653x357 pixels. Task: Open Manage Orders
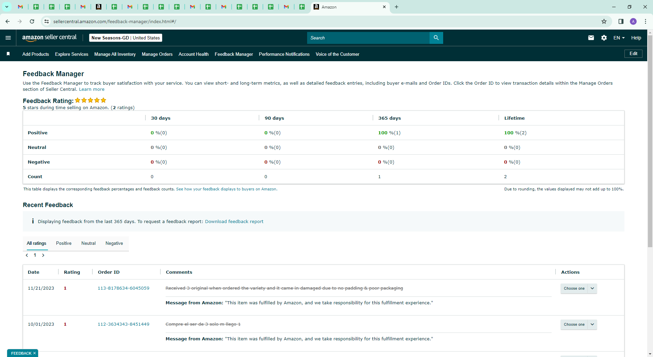click(x=157, y=54)
